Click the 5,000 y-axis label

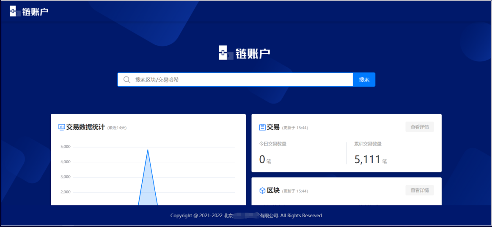[x=65, y=147]
